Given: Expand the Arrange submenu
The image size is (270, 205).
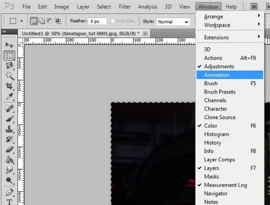Looking at the screenshot, I should 230,17.
